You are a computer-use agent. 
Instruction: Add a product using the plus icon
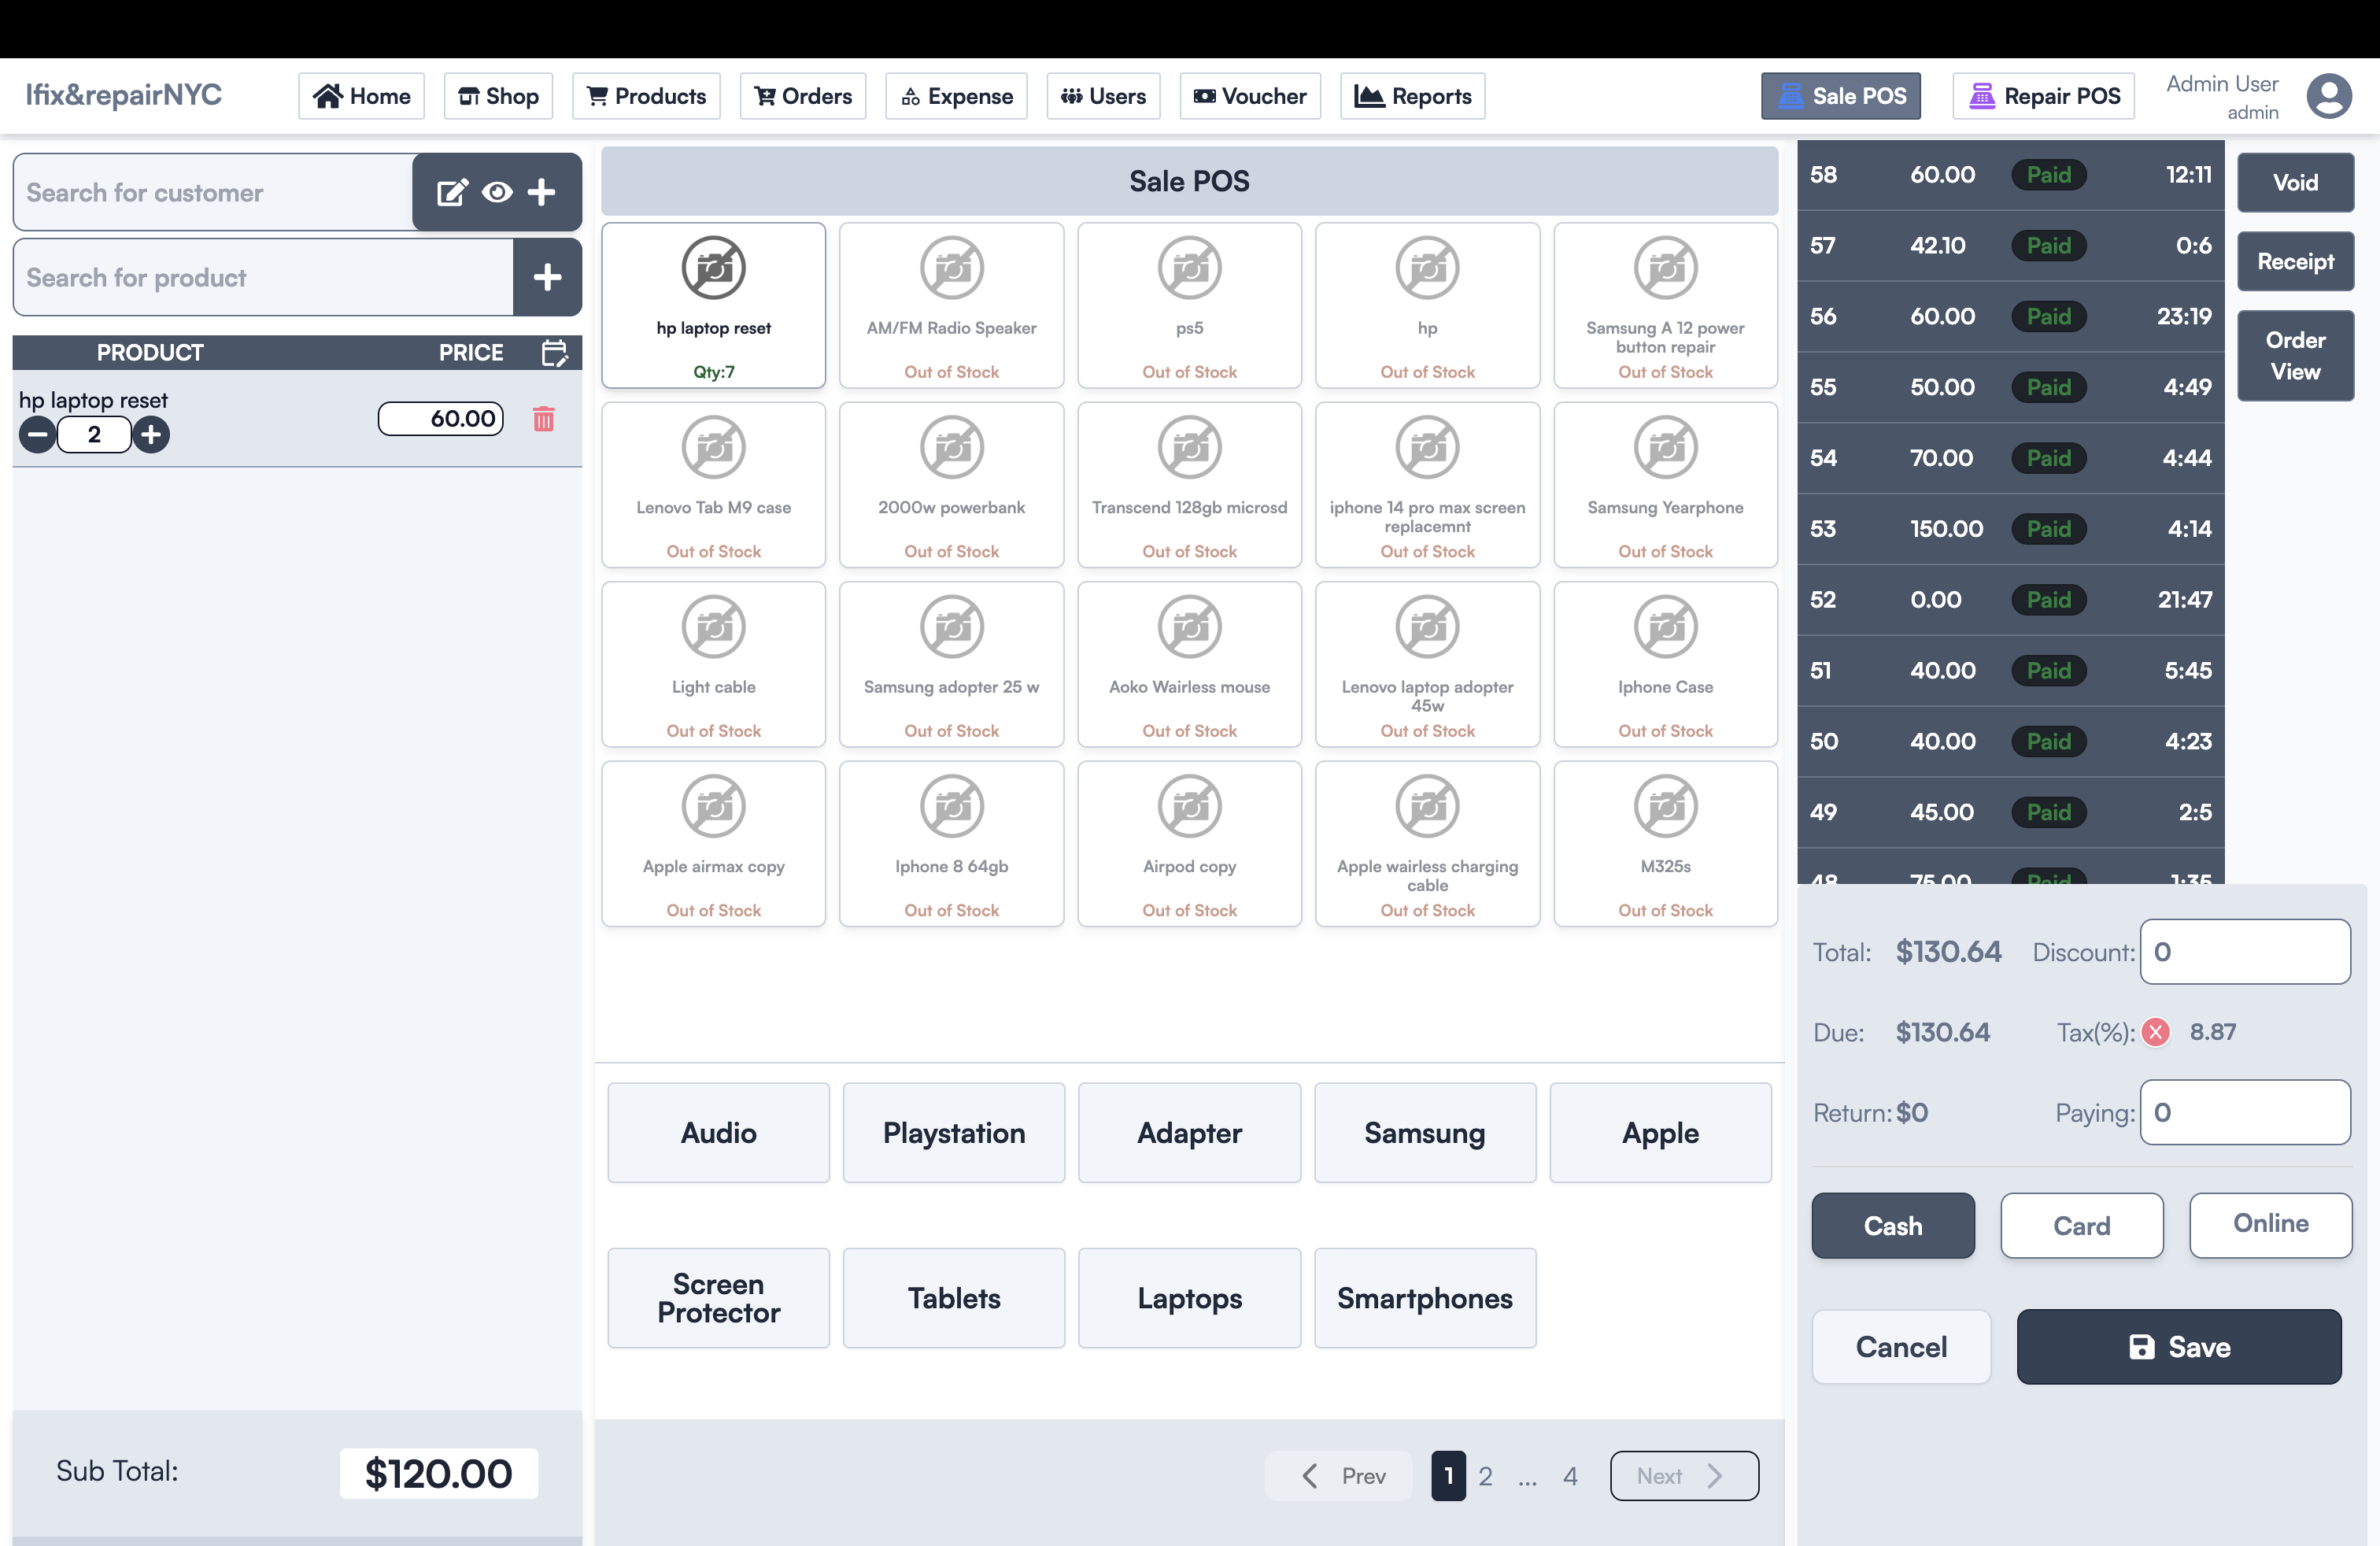coord(548,277)
